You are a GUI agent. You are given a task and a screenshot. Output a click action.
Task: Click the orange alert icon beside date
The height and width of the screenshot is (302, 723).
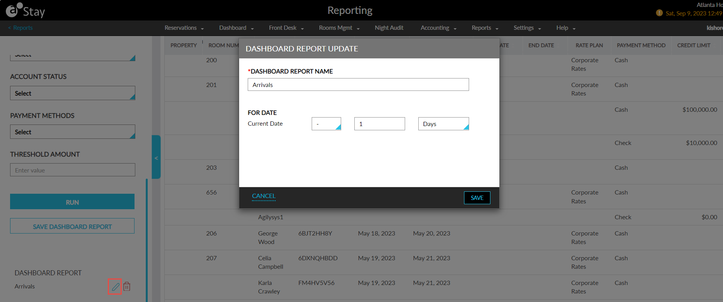coord(659,13)
